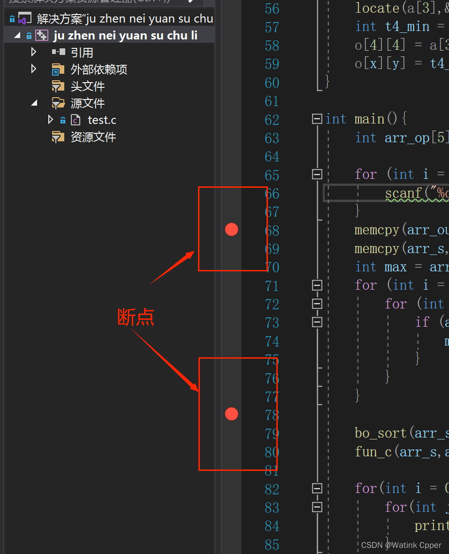This screenshot has width=449, height=554.
Task: Collapse the inner for loop at line 83
Action: point(317,507)
